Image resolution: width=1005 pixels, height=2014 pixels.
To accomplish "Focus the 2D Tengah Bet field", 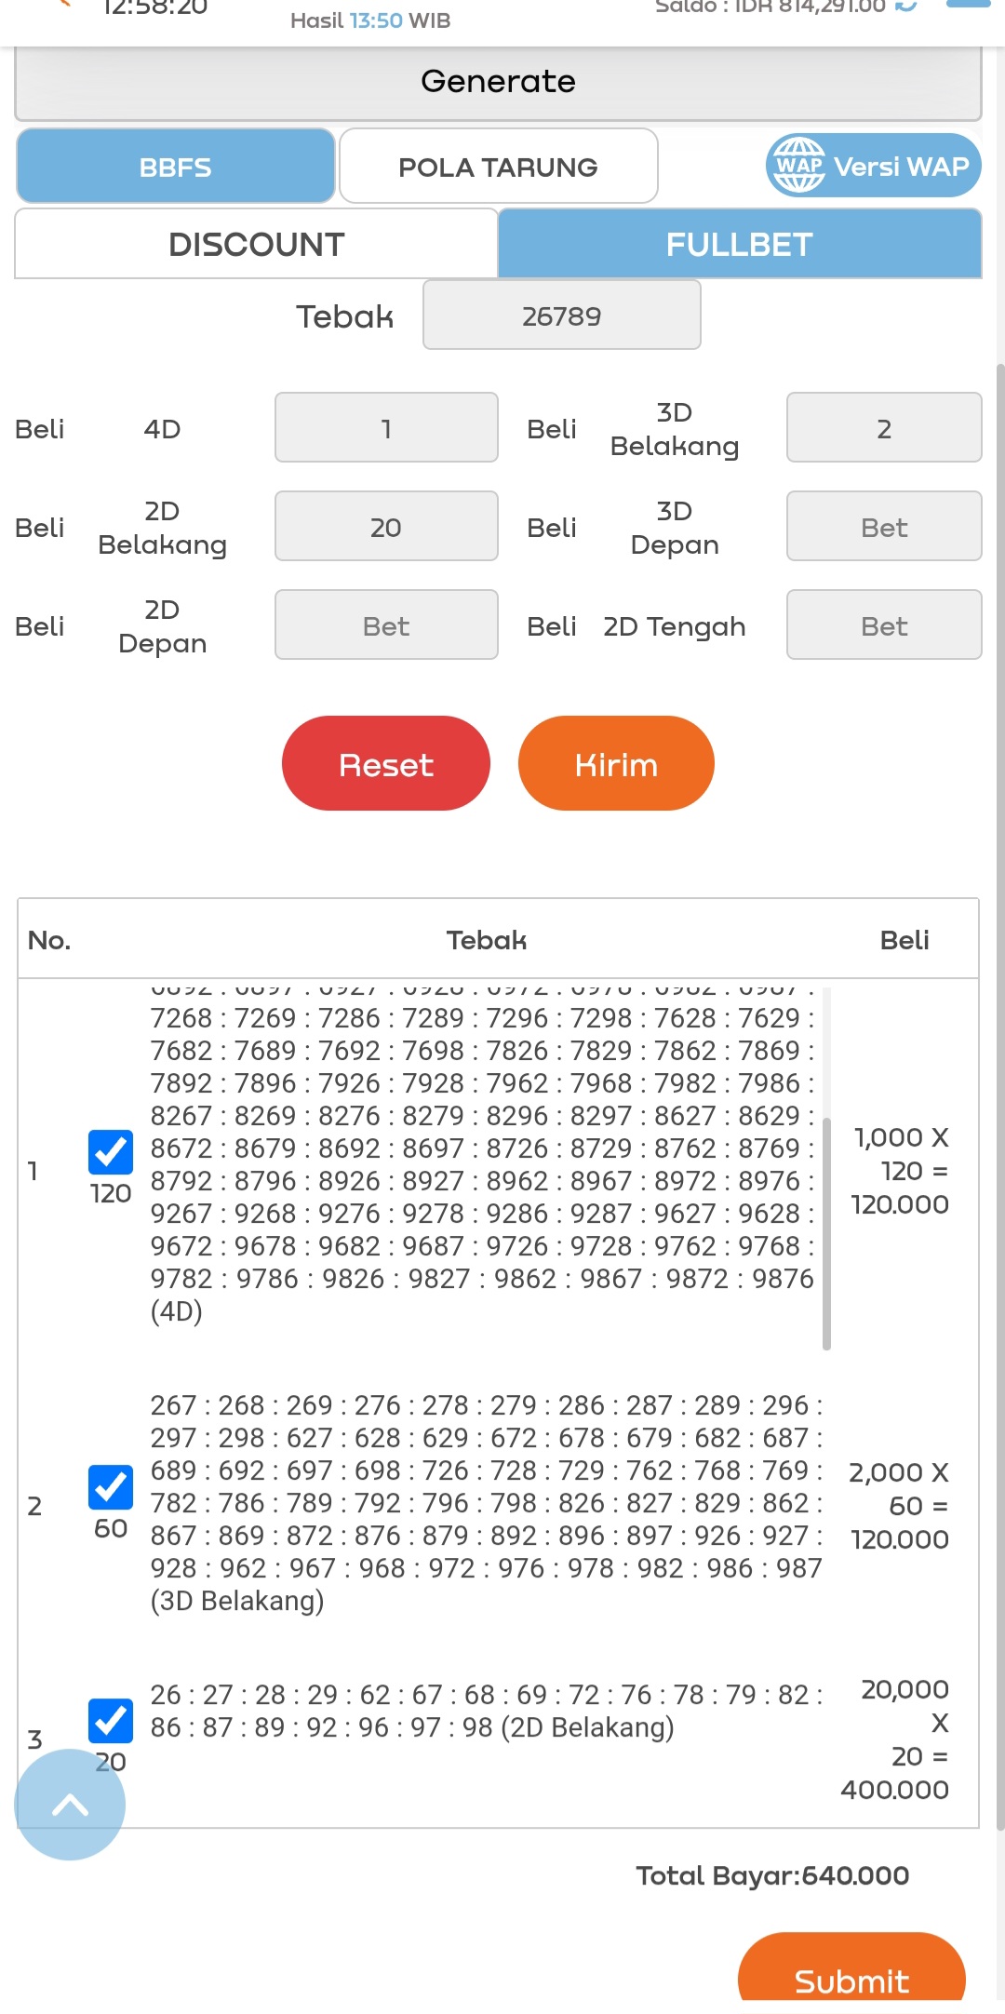I will point(883,625).
